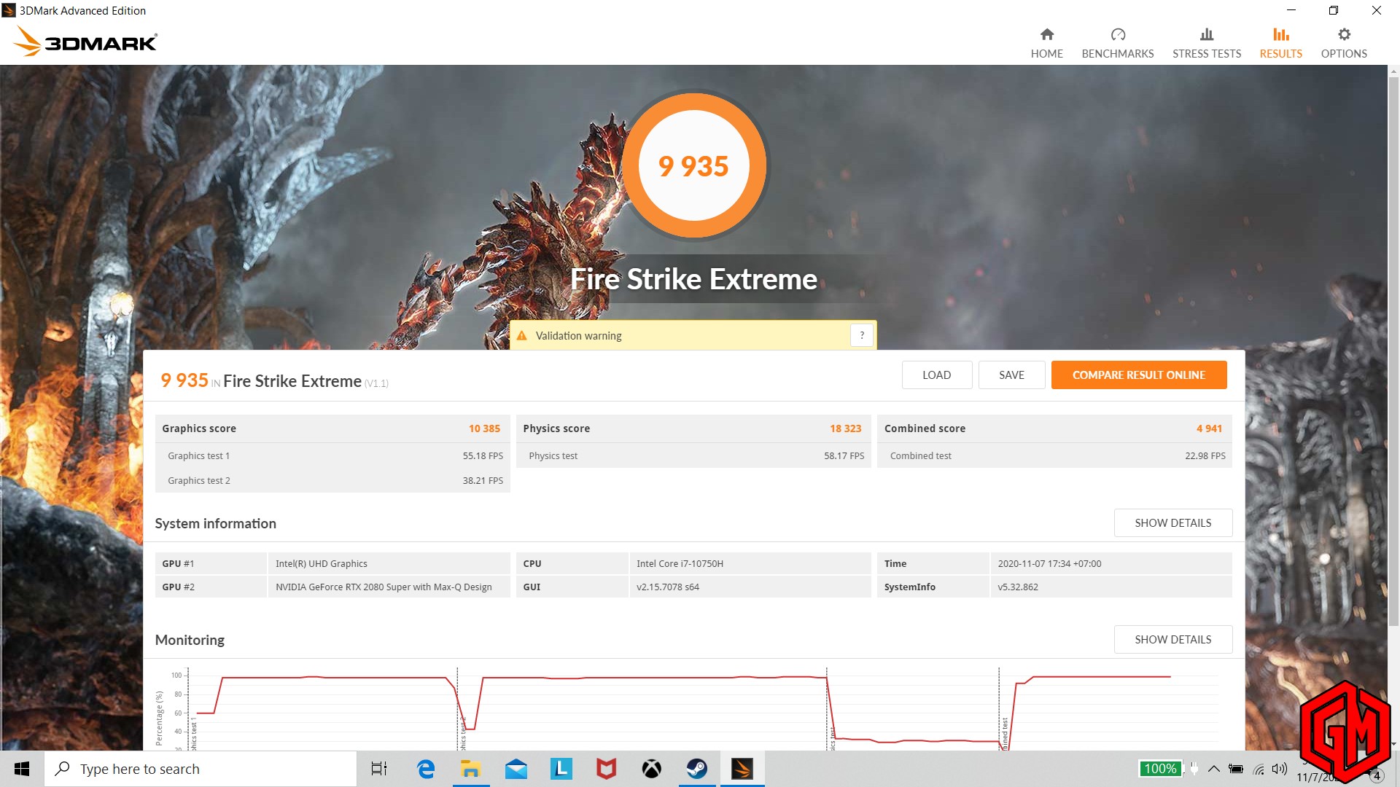Click the LOAD button
The height and width of the screenshot is (787, 1400).
pos(936,375)
